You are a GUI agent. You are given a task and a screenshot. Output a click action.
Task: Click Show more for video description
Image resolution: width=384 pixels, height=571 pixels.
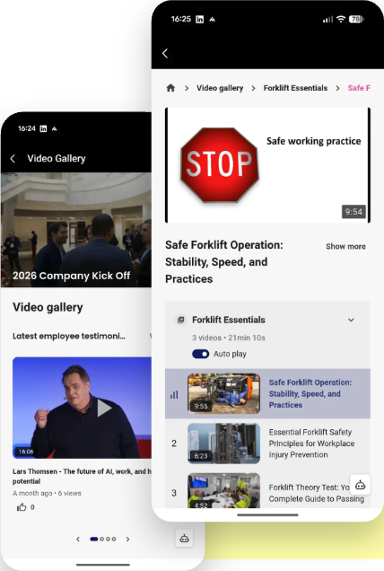click(345, 247)
